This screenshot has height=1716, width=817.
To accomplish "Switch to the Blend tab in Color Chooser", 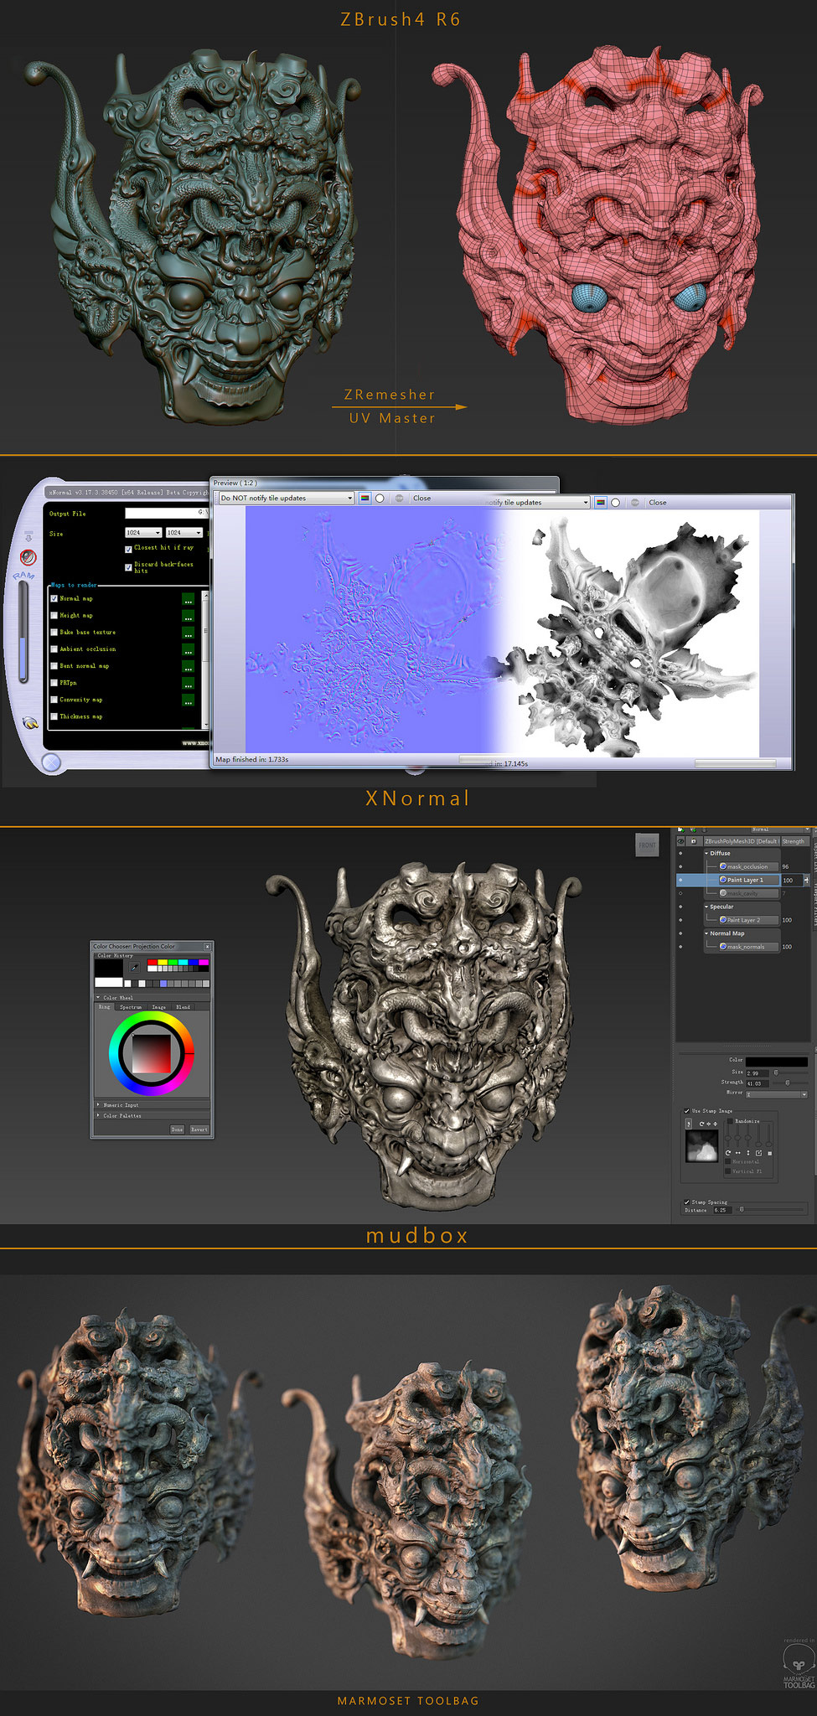I will [x=184, y=1007].
